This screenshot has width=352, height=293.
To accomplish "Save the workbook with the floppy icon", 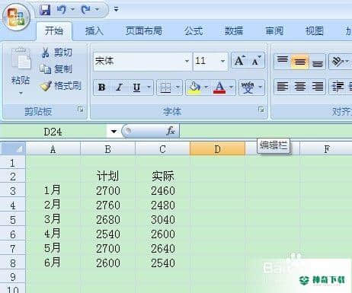I will click(x=45, y=10).
